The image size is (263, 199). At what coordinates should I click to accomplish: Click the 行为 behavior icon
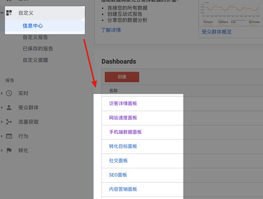(9, 136)
